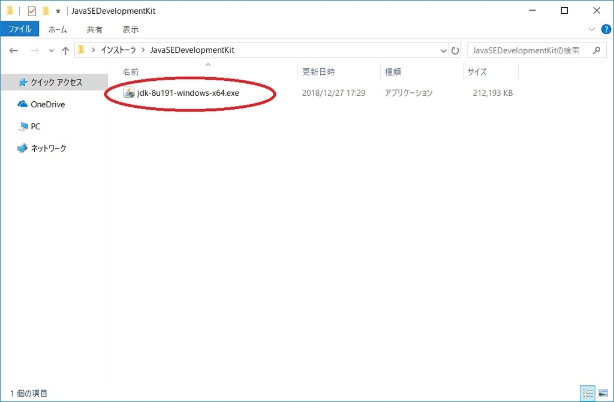The height and width of the screenshot is (402, 614).
Task: Select クイック アクセス in navigation pane
Action: (x=55, y=82)
